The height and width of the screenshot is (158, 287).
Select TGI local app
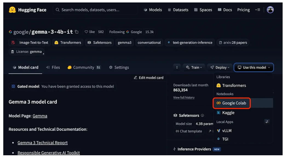click(243, 139)
